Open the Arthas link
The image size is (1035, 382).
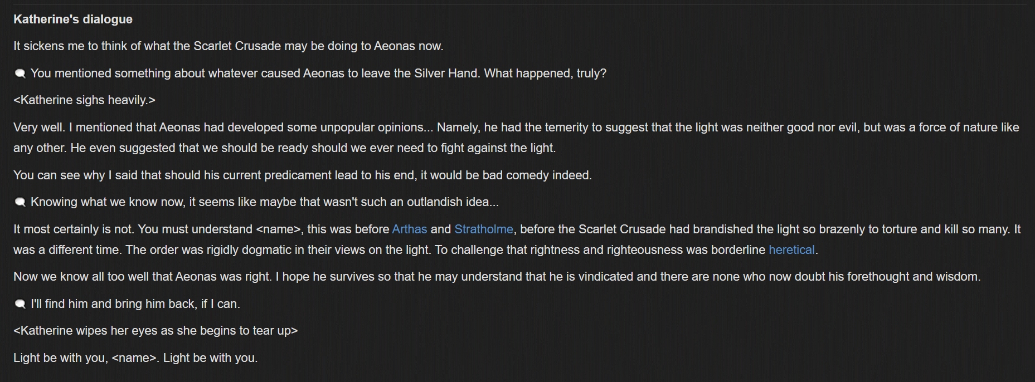pos(409,229)
